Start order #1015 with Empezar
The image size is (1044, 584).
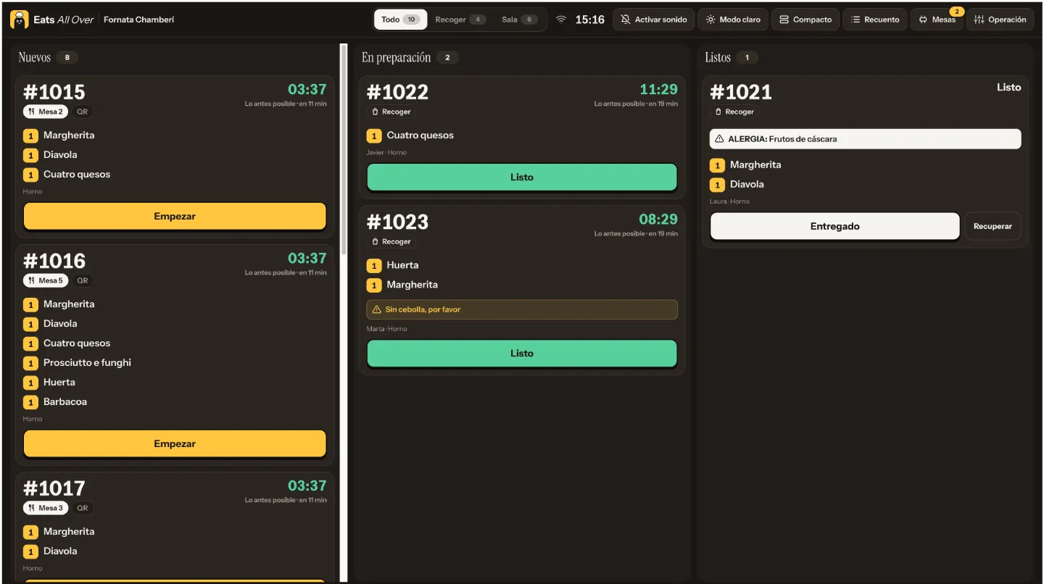point(175,216)
